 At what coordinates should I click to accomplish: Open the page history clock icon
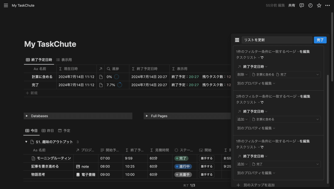click(x=310, y=5)
